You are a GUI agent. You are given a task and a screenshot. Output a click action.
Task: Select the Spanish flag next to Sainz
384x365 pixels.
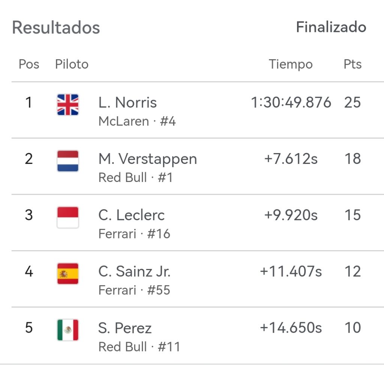pos(68,273)
